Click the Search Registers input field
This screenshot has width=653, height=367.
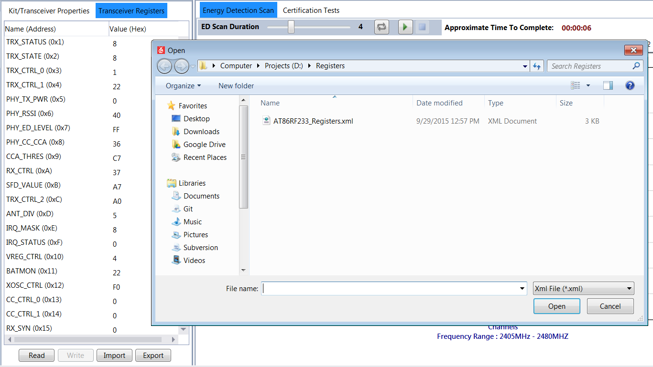click(x=590, y=66)
